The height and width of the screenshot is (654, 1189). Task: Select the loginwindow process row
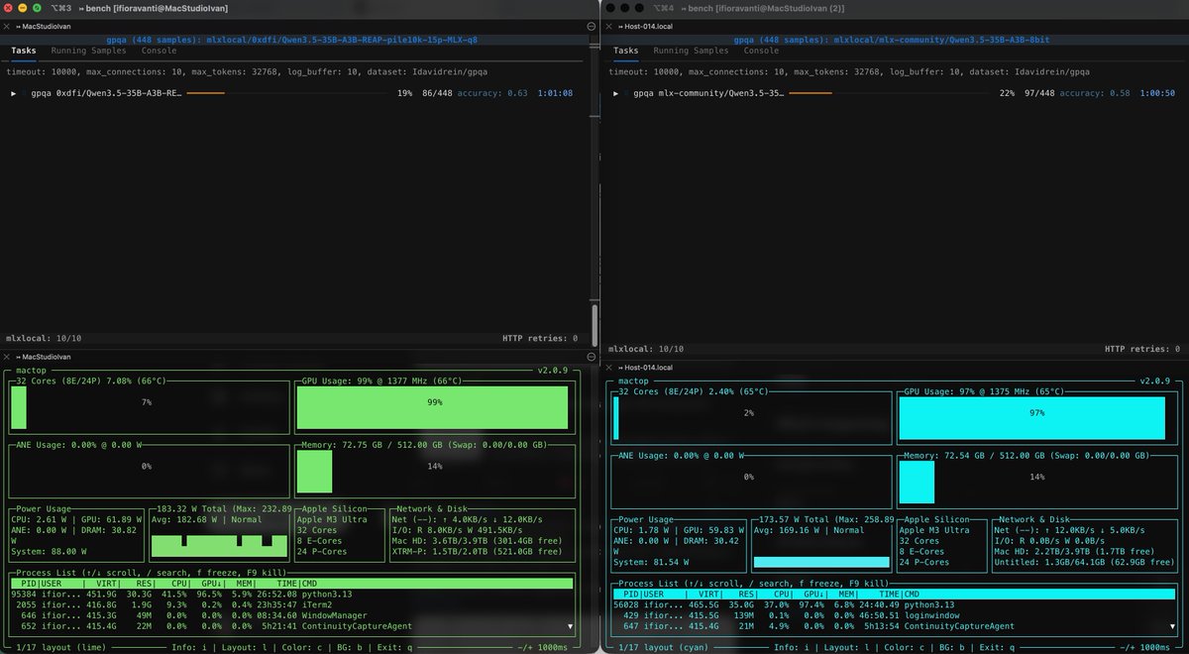[895, 615]
